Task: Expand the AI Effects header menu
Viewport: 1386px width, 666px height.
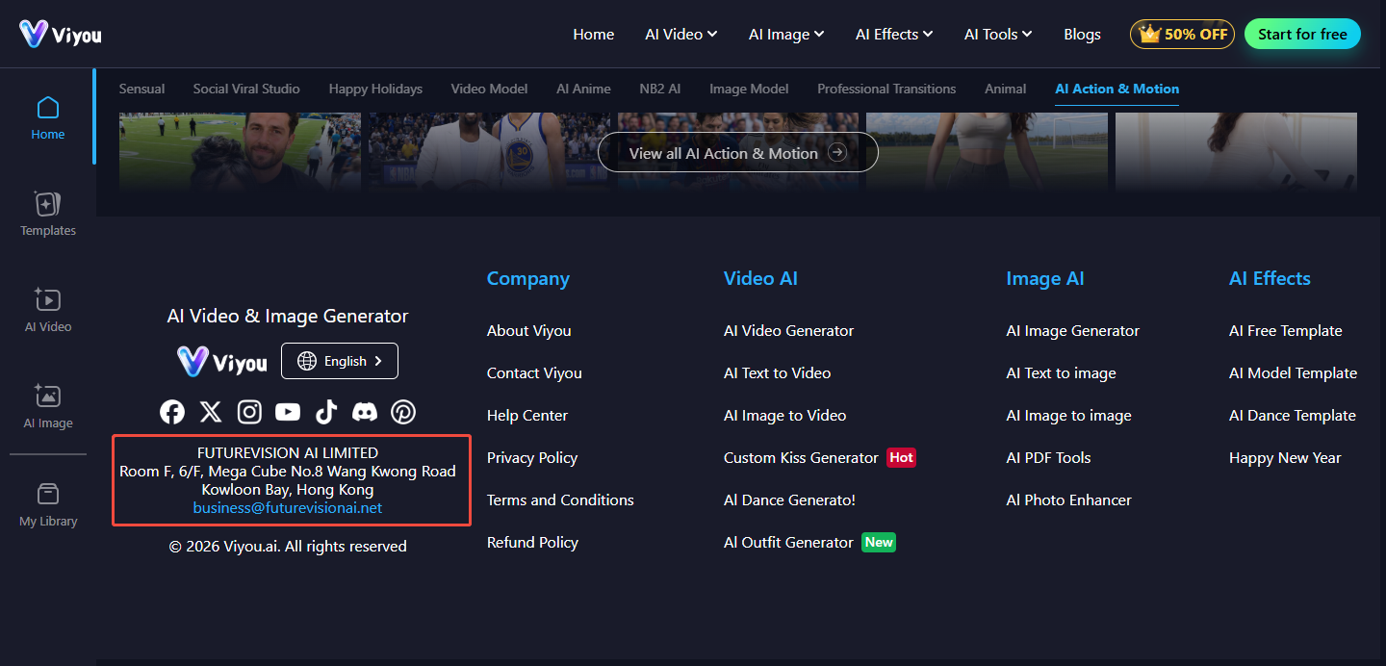Action: click(x=894, y=34)
